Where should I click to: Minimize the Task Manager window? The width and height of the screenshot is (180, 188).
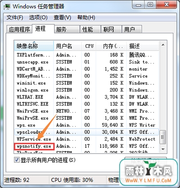coord(139,5)
